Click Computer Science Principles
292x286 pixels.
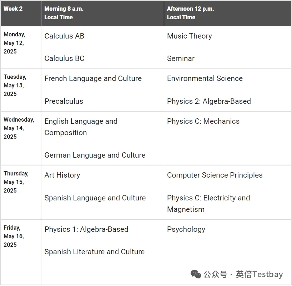tap(215, 175)
